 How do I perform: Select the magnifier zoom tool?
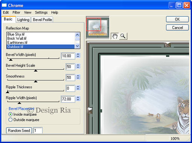point(123,36)
